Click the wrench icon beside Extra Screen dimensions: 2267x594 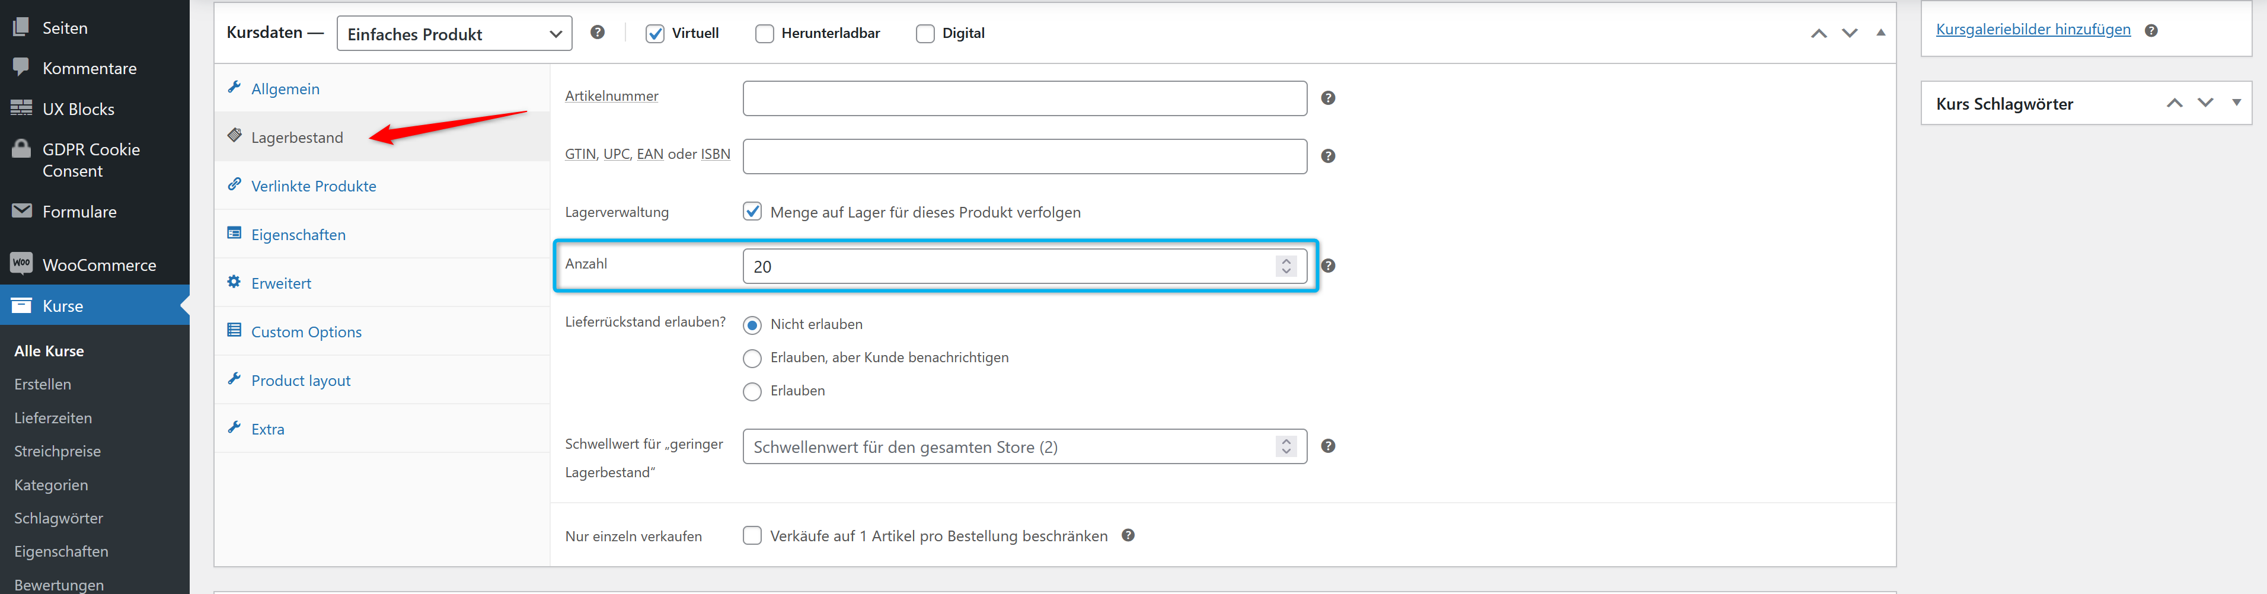pyautogui.click(x=234, y=427)
